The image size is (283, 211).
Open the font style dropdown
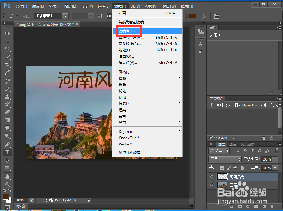[91, 16]
